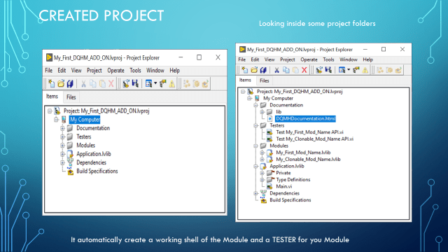
Task: Switch to Files tab in right window
Action: point(265,80)
